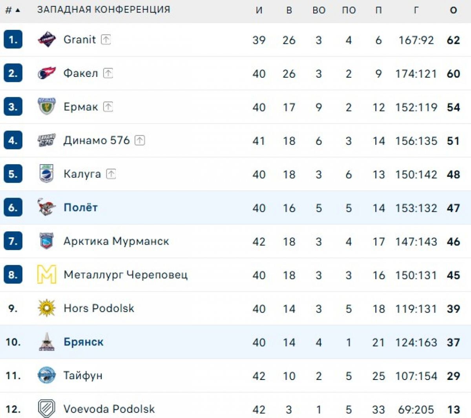471x418 pixels.
Task: Sort by the И games played column
Action: click(259, 10)
